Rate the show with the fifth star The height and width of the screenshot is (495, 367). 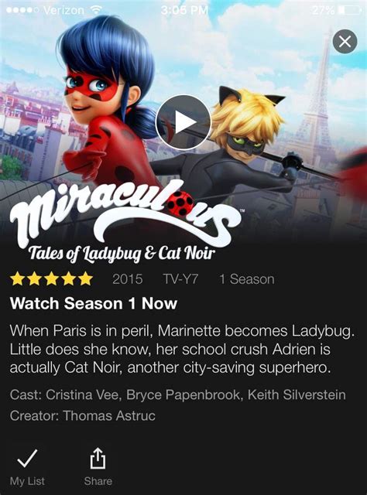coord(85,279)
